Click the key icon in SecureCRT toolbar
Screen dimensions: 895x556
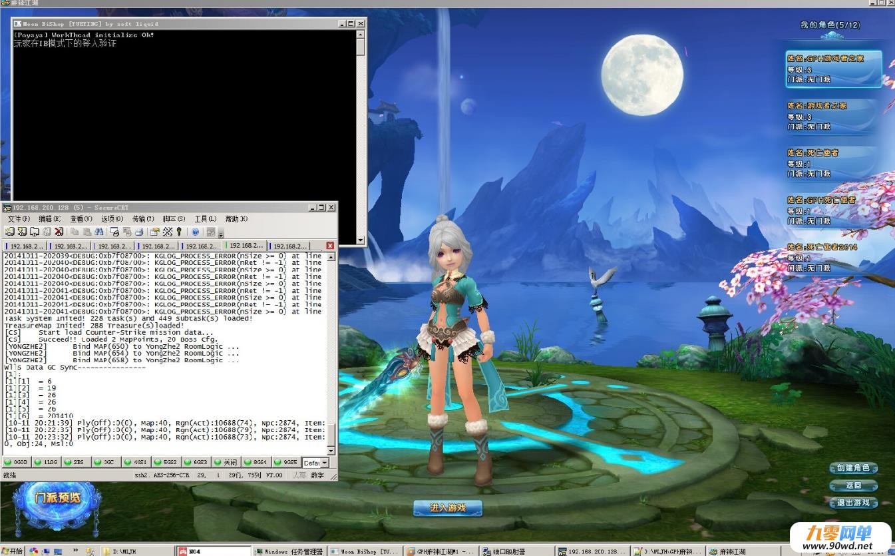pyautogui.click(x=179, y=232)
